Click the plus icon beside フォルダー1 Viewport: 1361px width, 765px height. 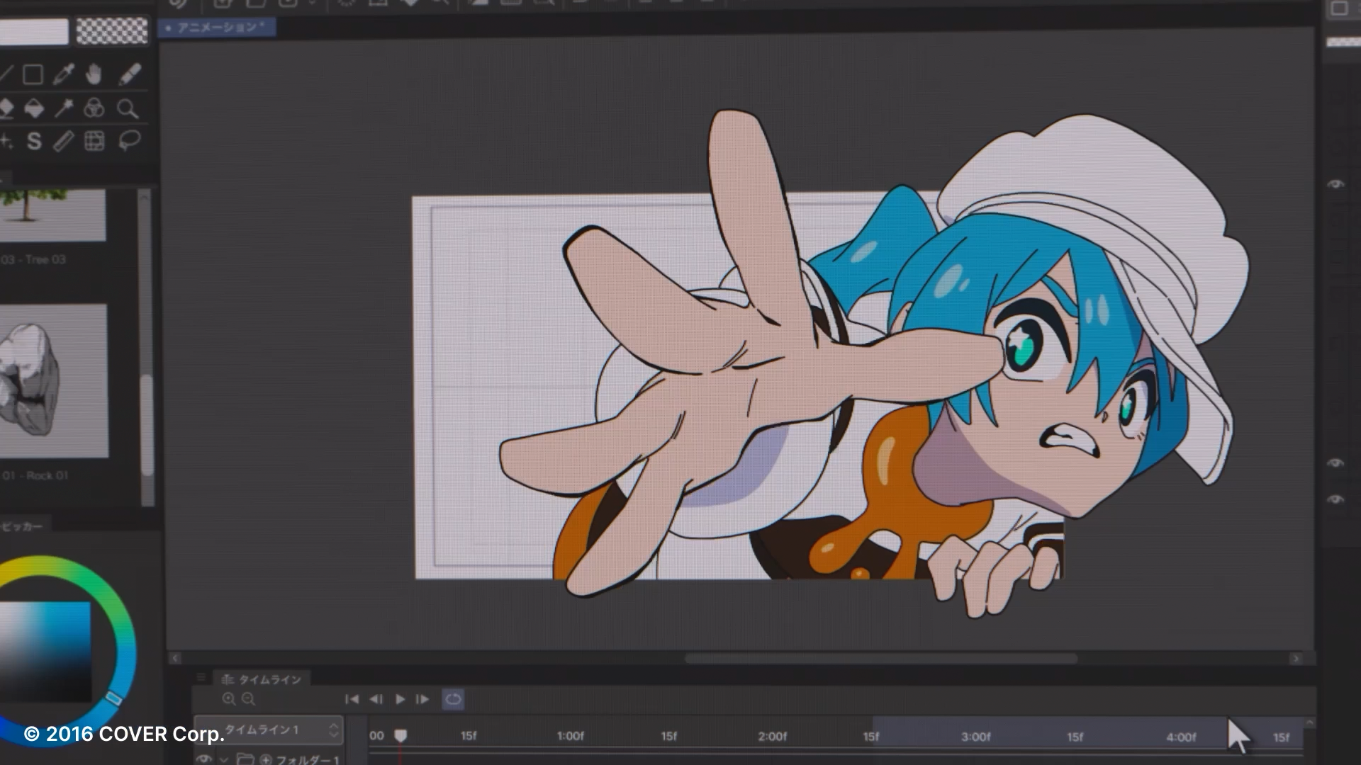[x=266, y=759]
